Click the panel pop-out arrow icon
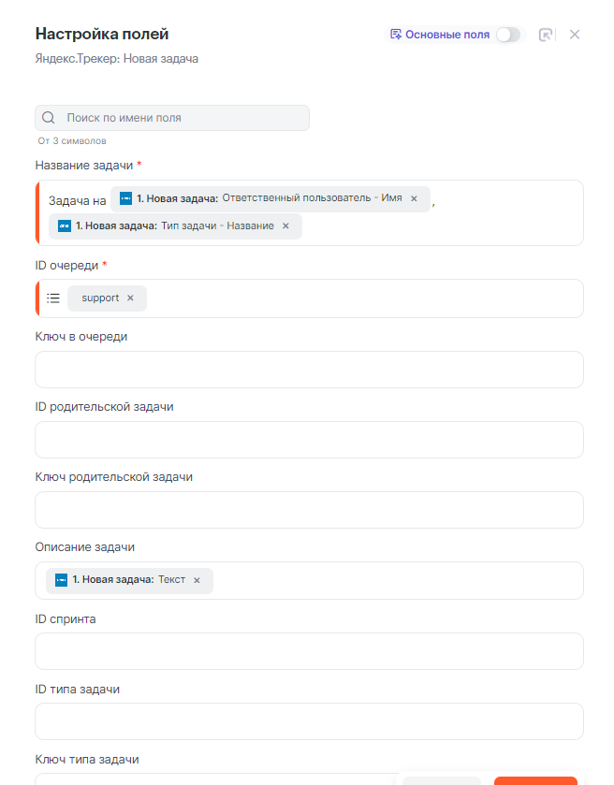This screenshot has width=614, height=785. pyautogui.click(x=546, y=35)
